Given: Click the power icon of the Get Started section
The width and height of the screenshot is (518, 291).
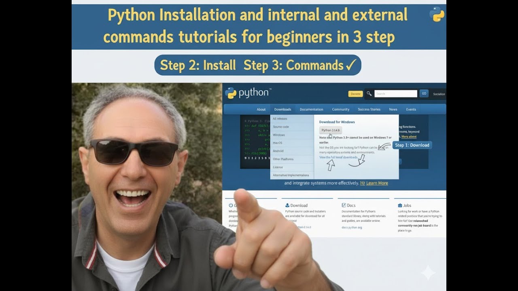Looking at the screenshot, I should point(231,205).
